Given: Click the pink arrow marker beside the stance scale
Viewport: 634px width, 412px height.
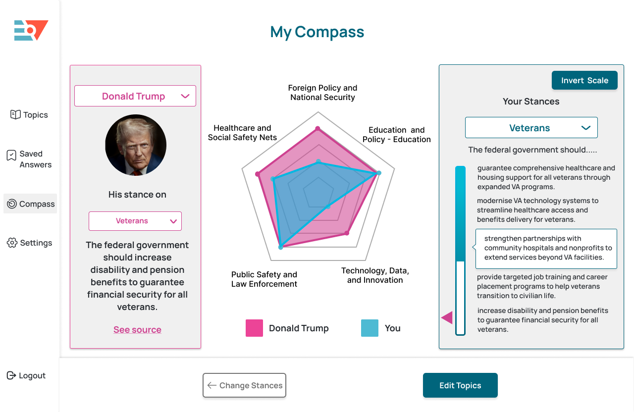Looking at the screenshot, I should (446, 317).
